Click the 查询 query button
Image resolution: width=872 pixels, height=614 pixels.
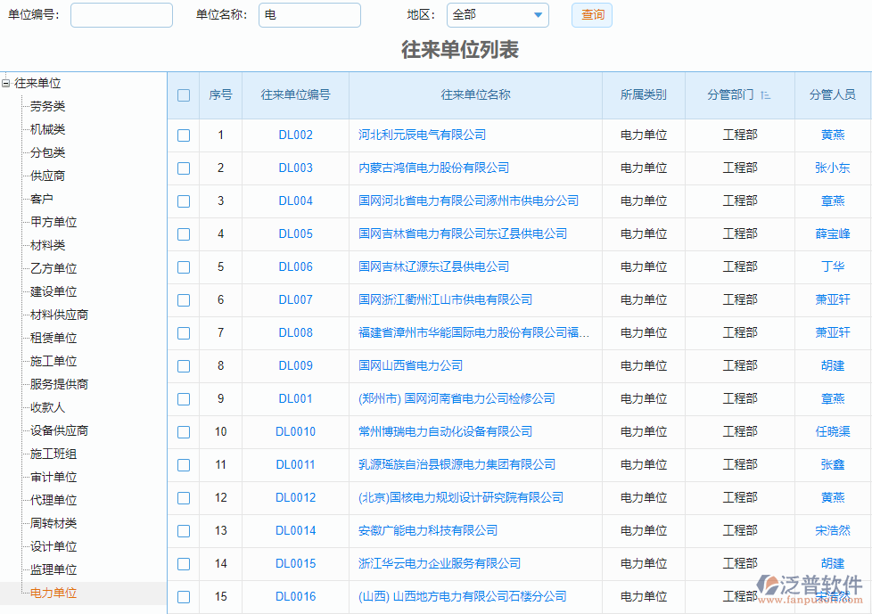pyautogui.click(x=591, y=15)
